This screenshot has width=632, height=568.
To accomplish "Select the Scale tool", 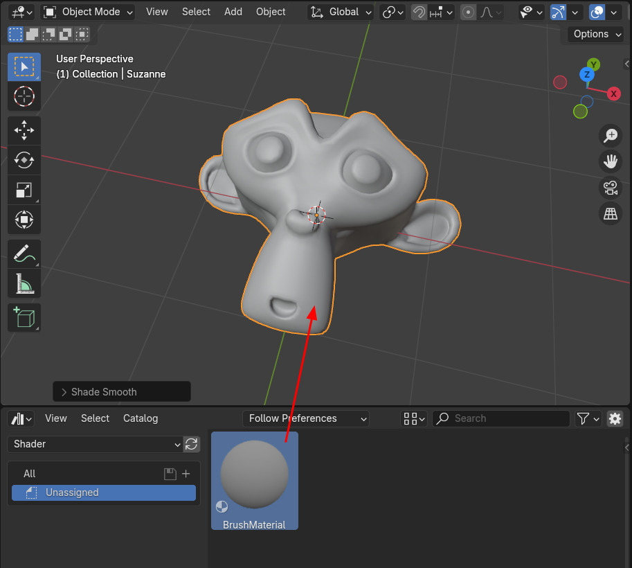I will pos(24,190).
